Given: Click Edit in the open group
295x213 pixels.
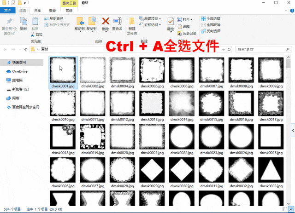Looking at the screenshot, I should (183, 27).
